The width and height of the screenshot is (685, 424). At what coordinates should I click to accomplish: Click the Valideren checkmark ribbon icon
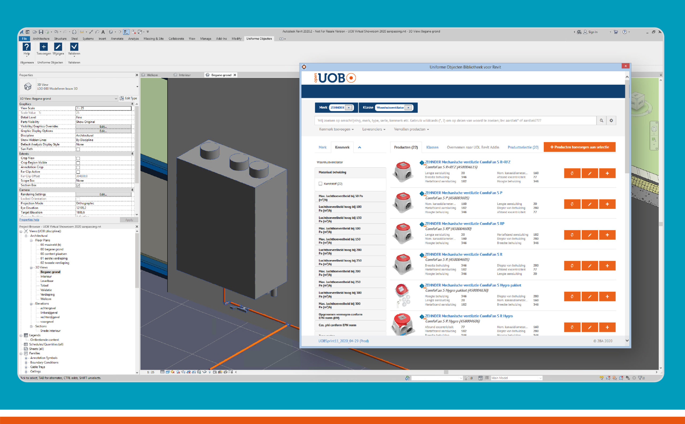(x=74, y=46)
